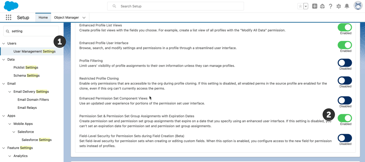Click the Salesforce cloud logo
Viewport: 365px width, 162px height.
[11, 6]
